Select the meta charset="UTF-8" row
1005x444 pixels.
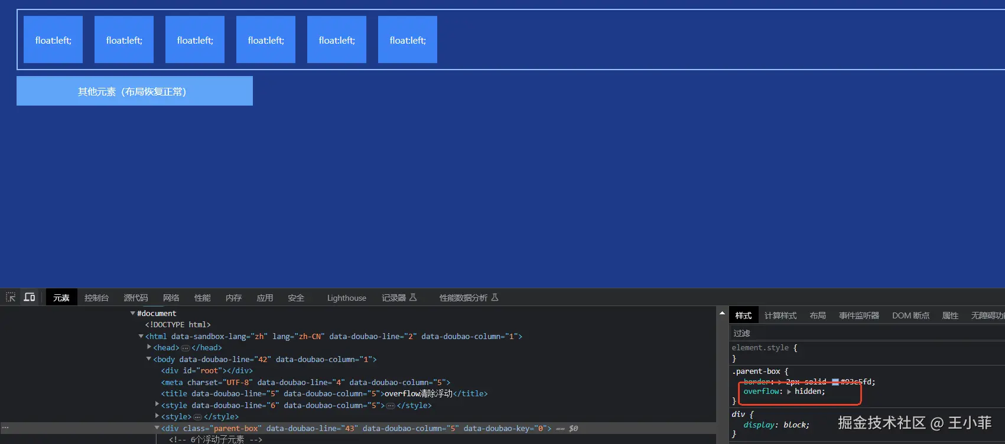[x=305, y=383]
